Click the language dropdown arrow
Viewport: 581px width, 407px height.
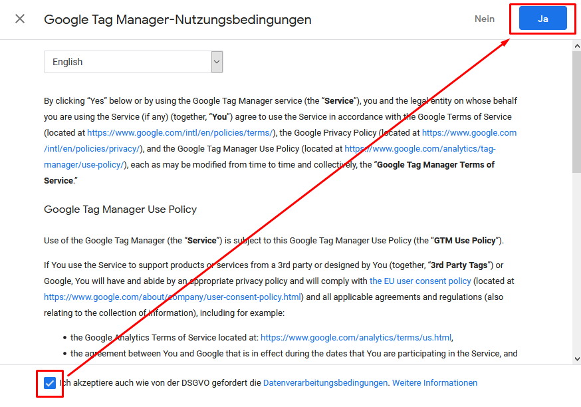coord(217,62)
